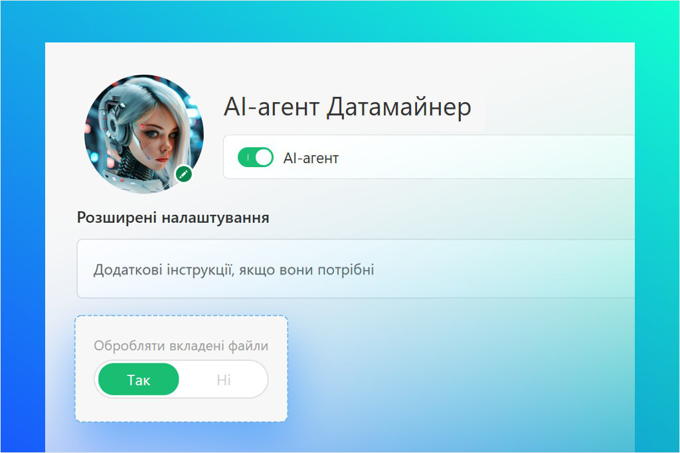Select the green Так option
This screenshot has width=680, height=453.
click(139, 380)
